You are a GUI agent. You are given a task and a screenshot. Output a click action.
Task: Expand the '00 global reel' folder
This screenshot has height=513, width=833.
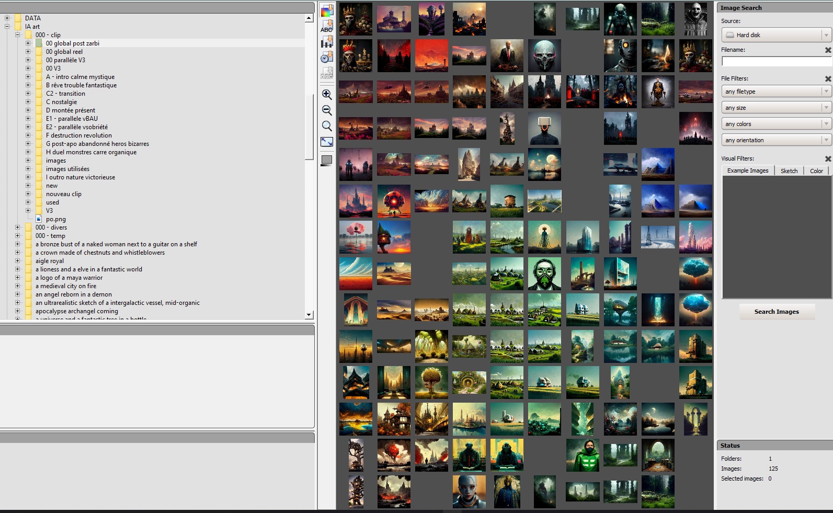click(28, 52)
